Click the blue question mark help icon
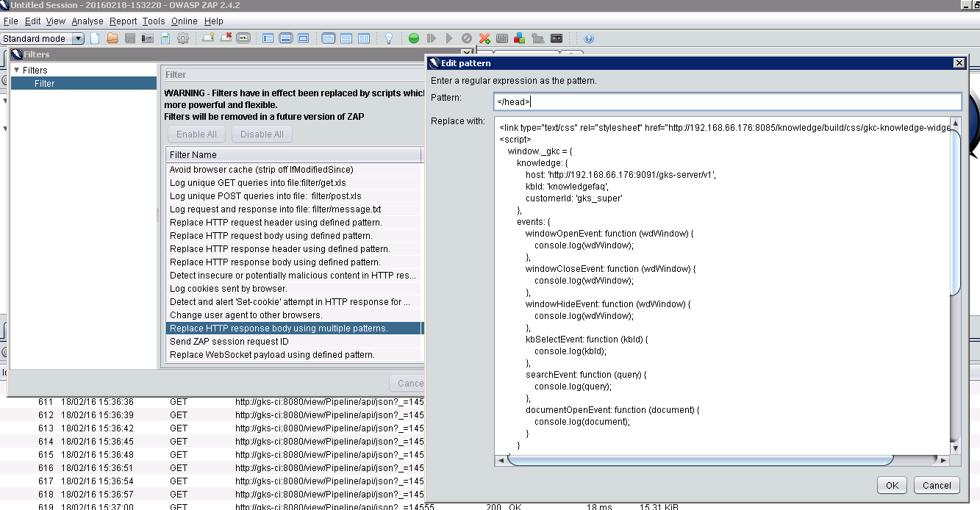This screenshot has height=510, width=980. tap(588, 38)
